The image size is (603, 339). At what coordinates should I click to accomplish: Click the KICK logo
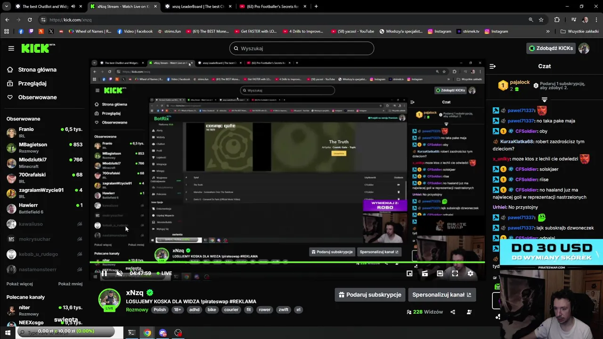[38, 48]
